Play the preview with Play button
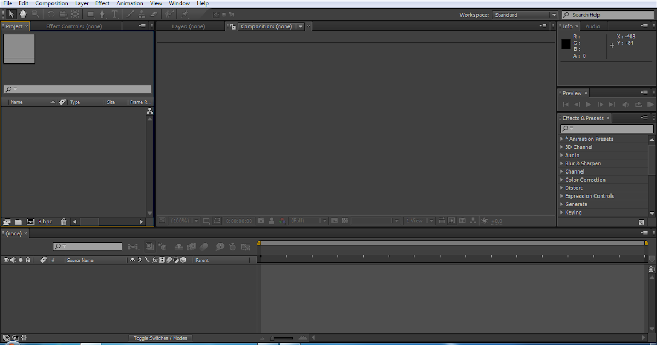Screen dimensions: 657x345 (x=589, y=105)
